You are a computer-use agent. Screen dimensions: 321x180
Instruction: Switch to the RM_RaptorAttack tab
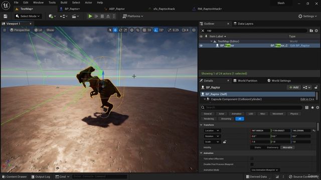pos(210,9)
